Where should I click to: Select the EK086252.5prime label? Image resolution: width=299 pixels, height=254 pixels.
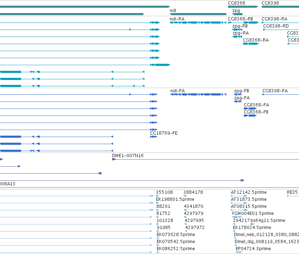coord(176,249)
